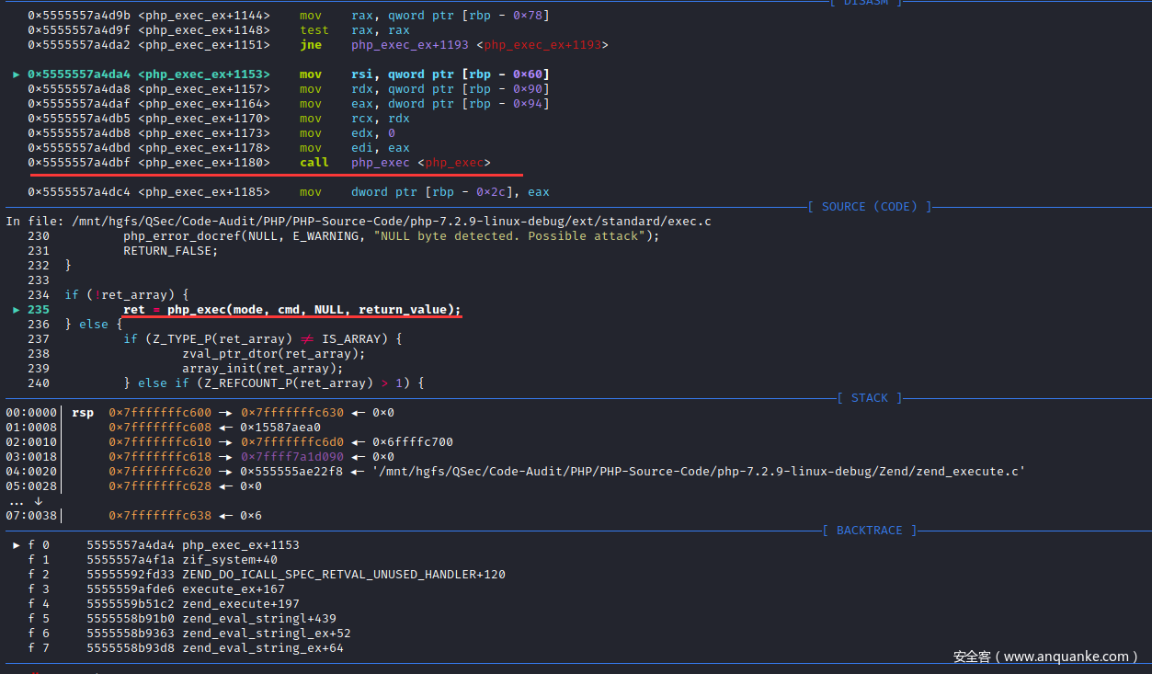The width and height of the screenshot is (1152, 674).
Task: Click the STACK section header
Action: (869, 398)
